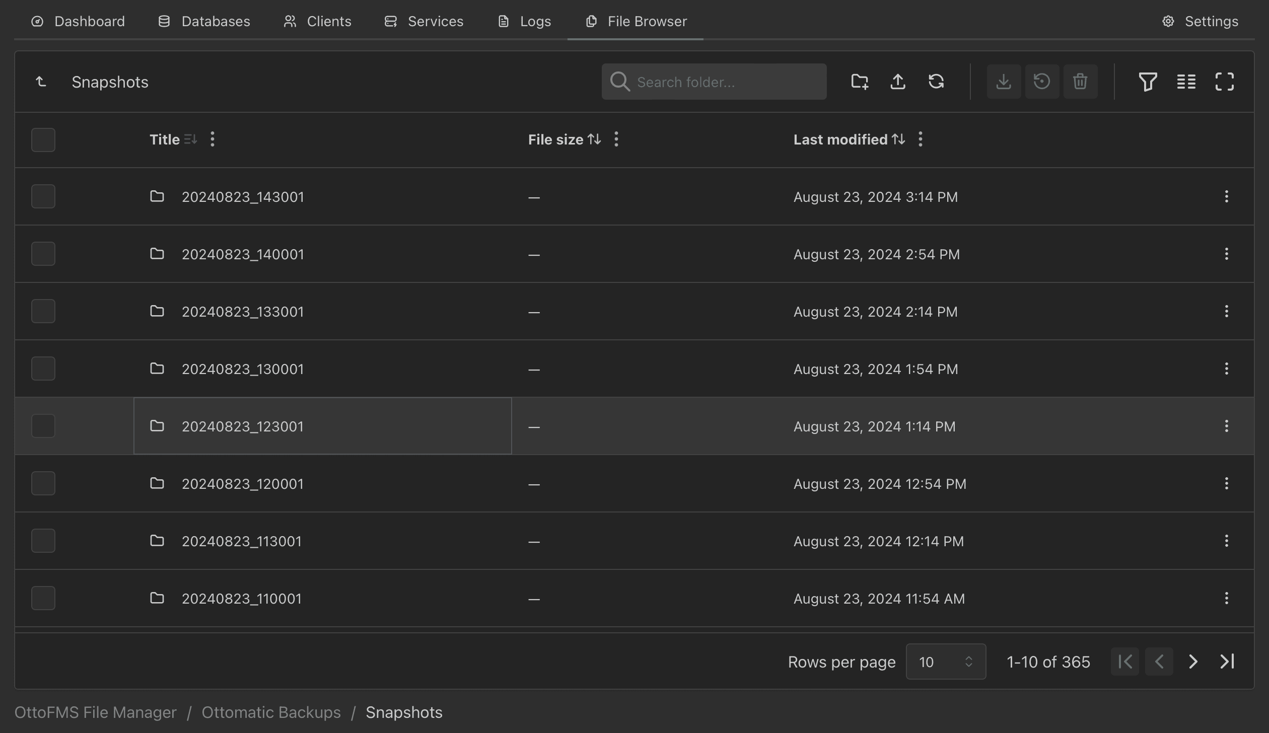
Task: Switch to the Databases tab
Action: point(204,21)
